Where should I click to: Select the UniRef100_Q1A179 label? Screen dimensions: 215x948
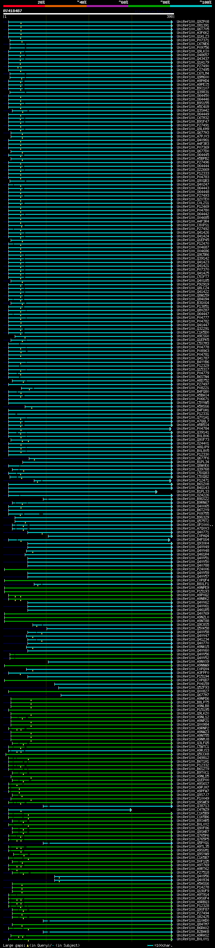point(192,62)
